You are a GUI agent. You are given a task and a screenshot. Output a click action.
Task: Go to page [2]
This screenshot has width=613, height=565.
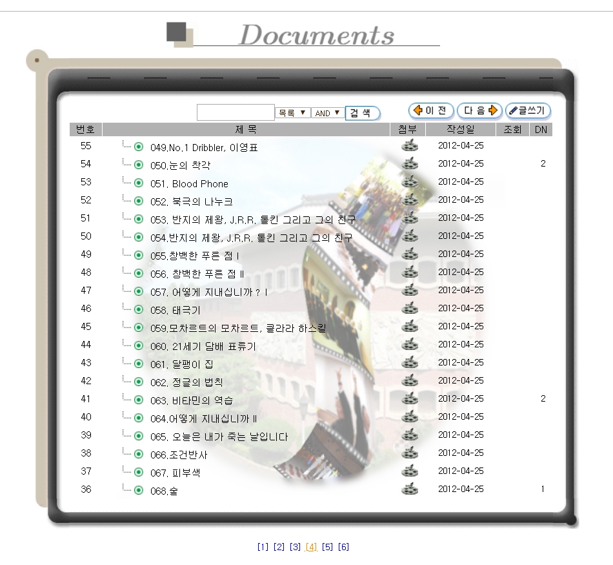click(x=279, y=547)
